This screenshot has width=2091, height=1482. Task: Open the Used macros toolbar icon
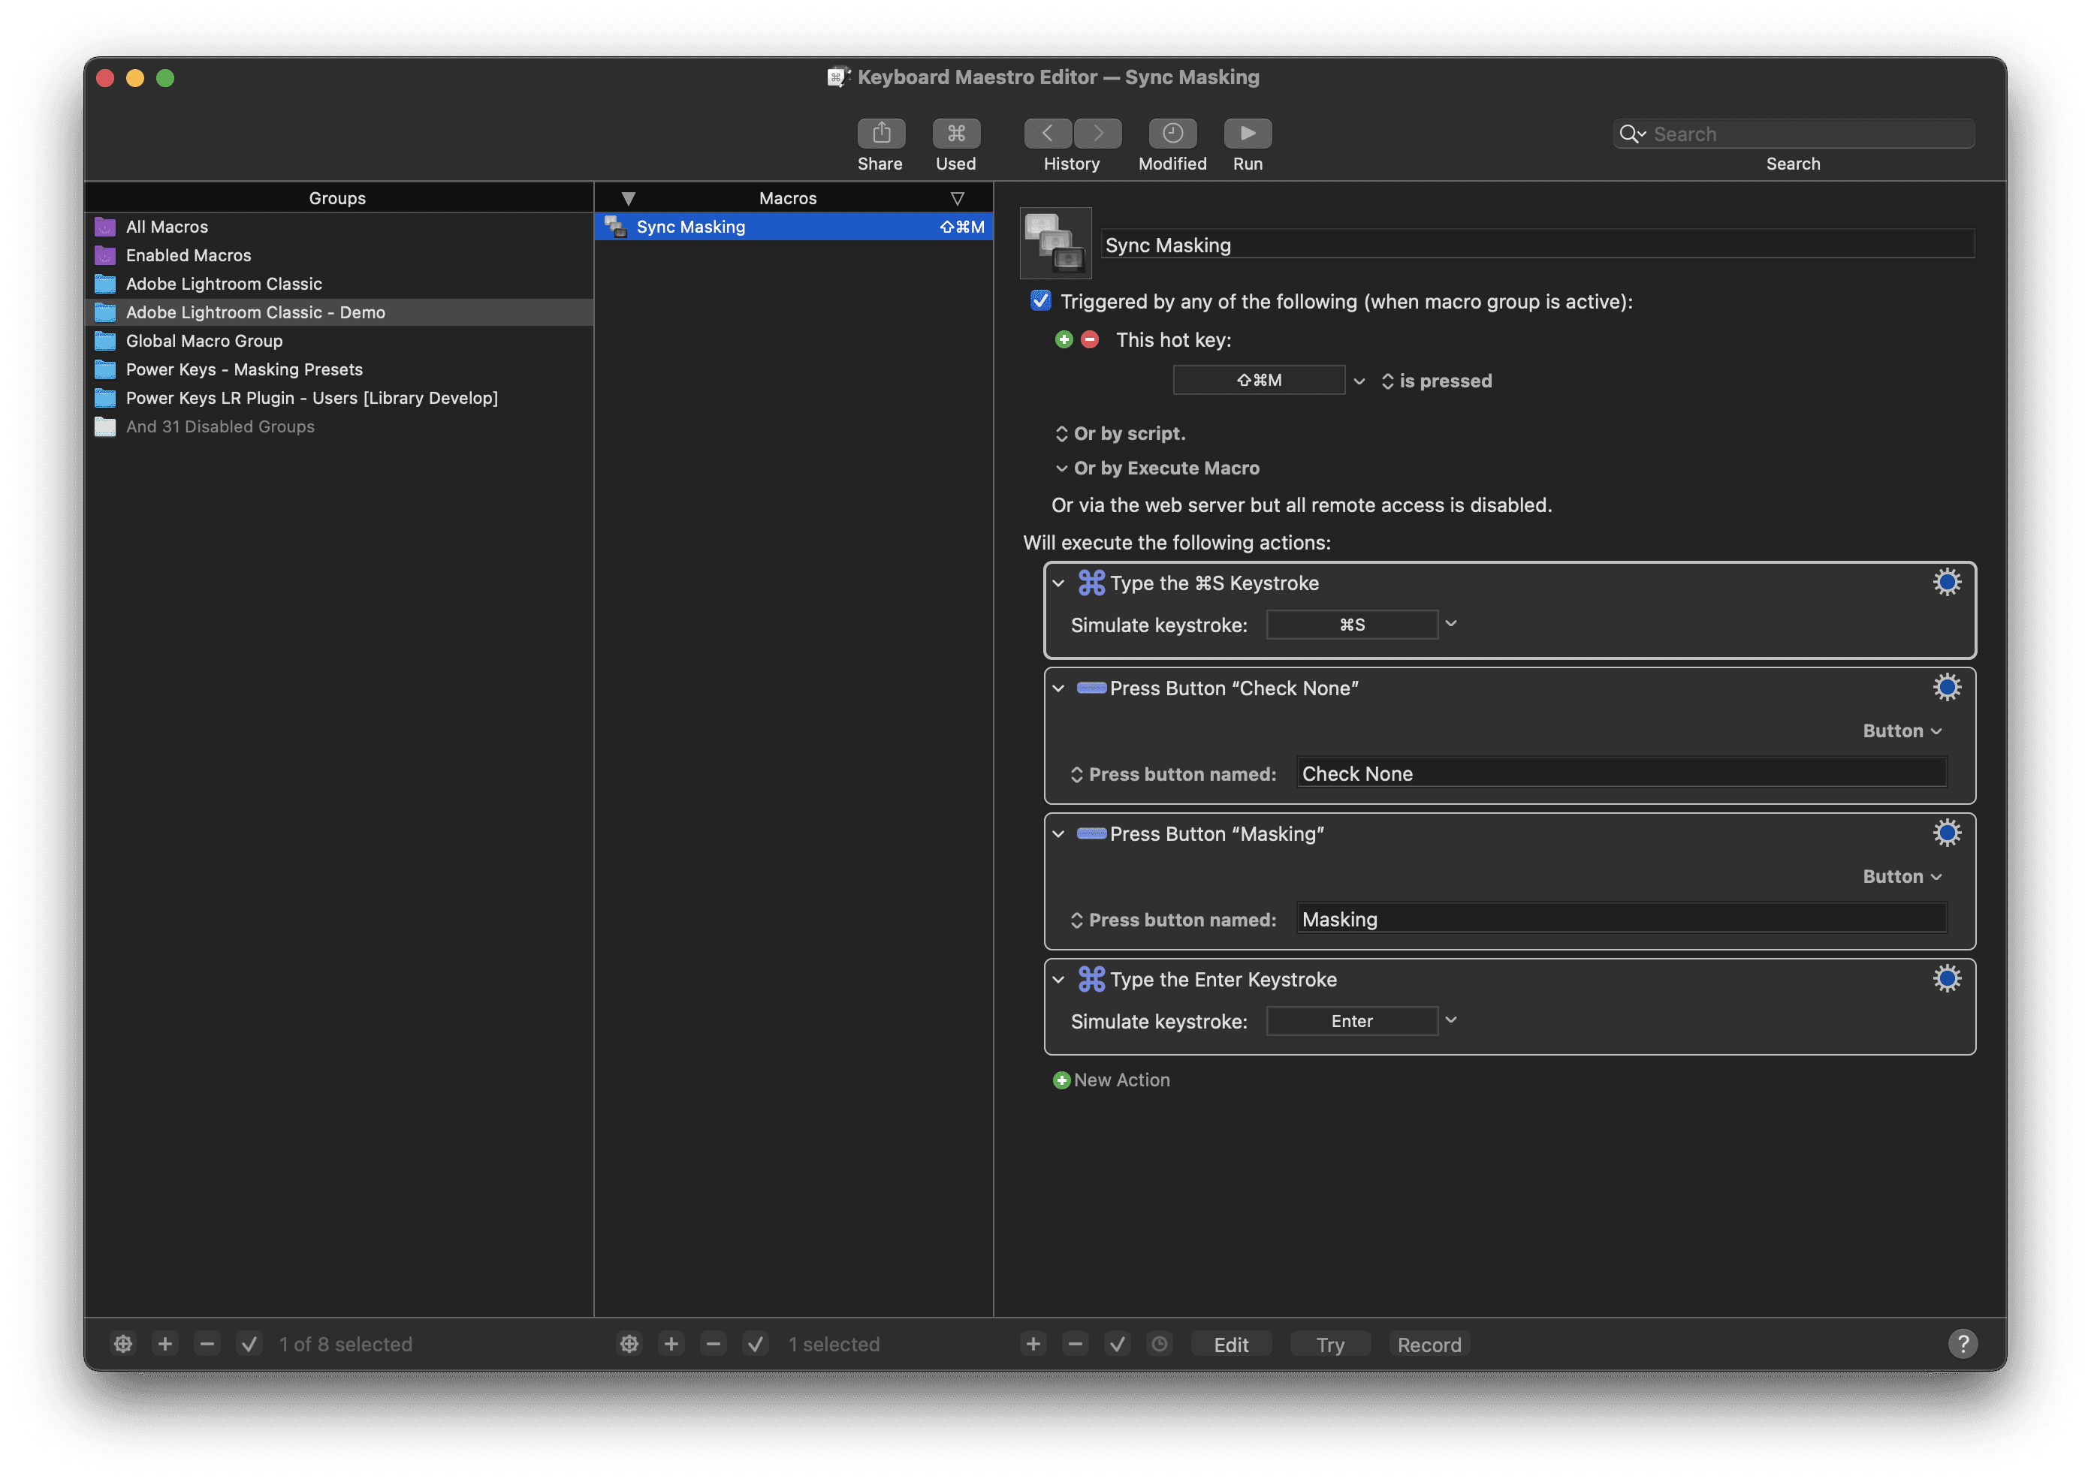pyautogui.click(x=955, y=133)
